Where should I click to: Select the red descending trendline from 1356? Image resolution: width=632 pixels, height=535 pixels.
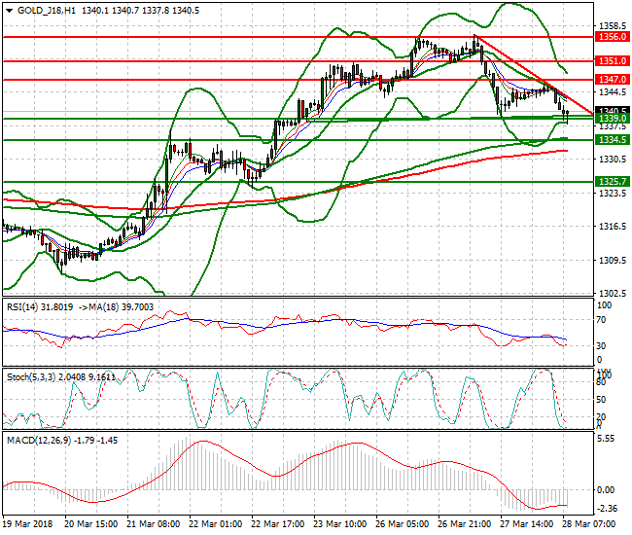[x=534, y=76]
